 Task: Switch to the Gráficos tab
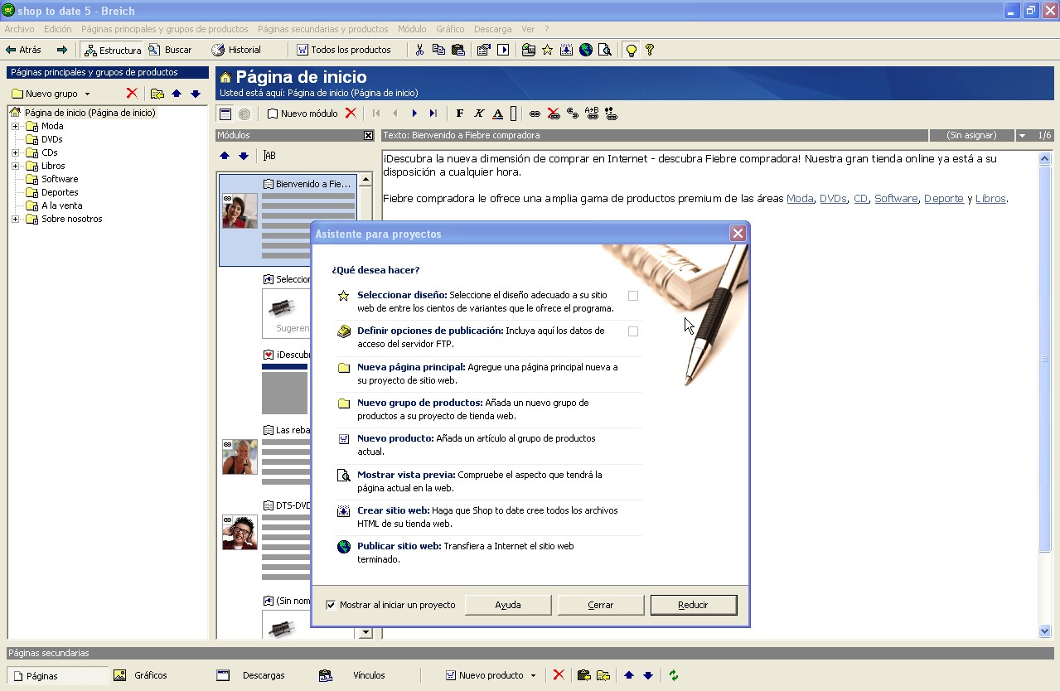[x=151, y=675]
